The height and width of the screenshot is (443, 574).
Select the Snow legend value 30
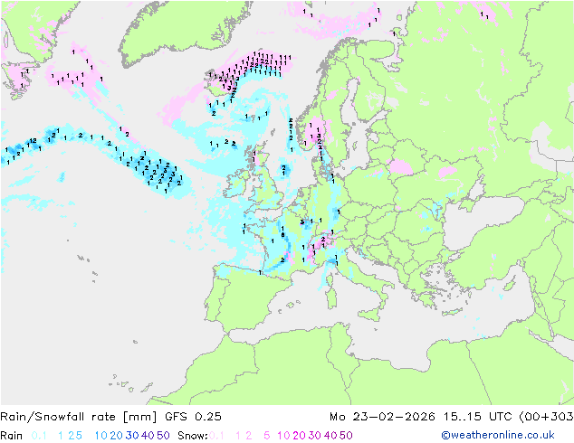(315, 436)
